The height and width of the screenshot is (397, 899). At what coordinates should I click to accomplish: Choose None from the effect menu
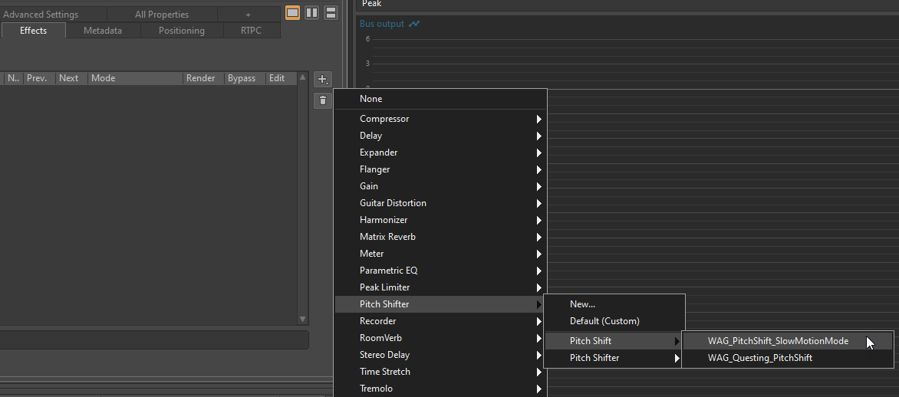(371, 99)
